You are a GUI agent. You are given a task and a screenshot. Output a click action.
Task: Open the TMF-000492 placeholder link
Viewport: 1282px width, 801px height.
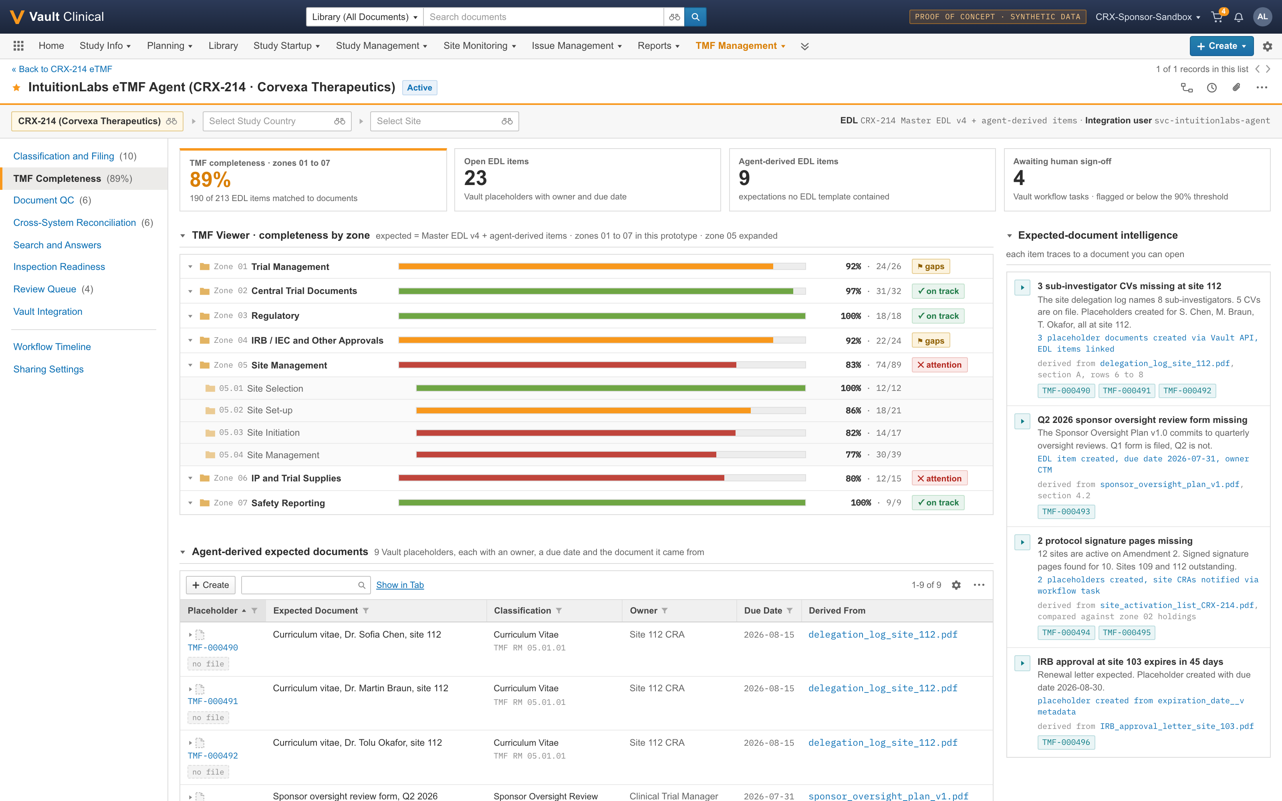click(x=212, y=756)
